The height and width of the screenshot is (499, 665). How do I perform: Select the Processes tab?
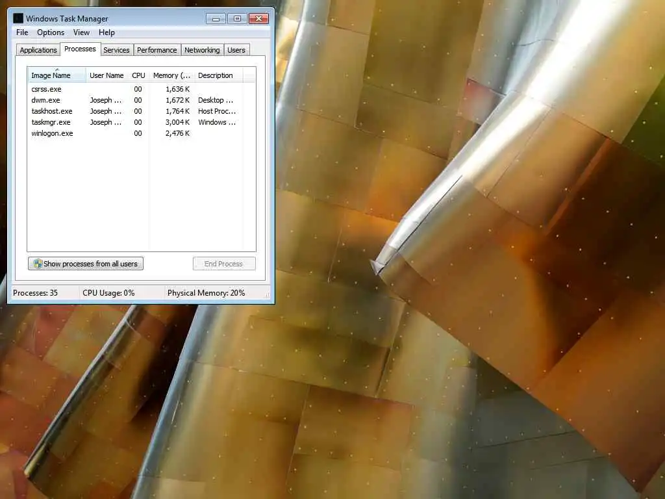80,49
